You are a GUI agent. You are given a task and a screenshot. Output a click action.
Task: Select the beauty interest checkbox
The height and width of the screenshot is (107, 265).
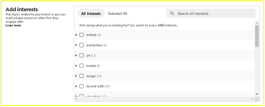(82, 66)
